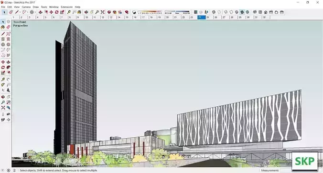Select the Pie arc tool
323x173 pixels.
point(8,55)
